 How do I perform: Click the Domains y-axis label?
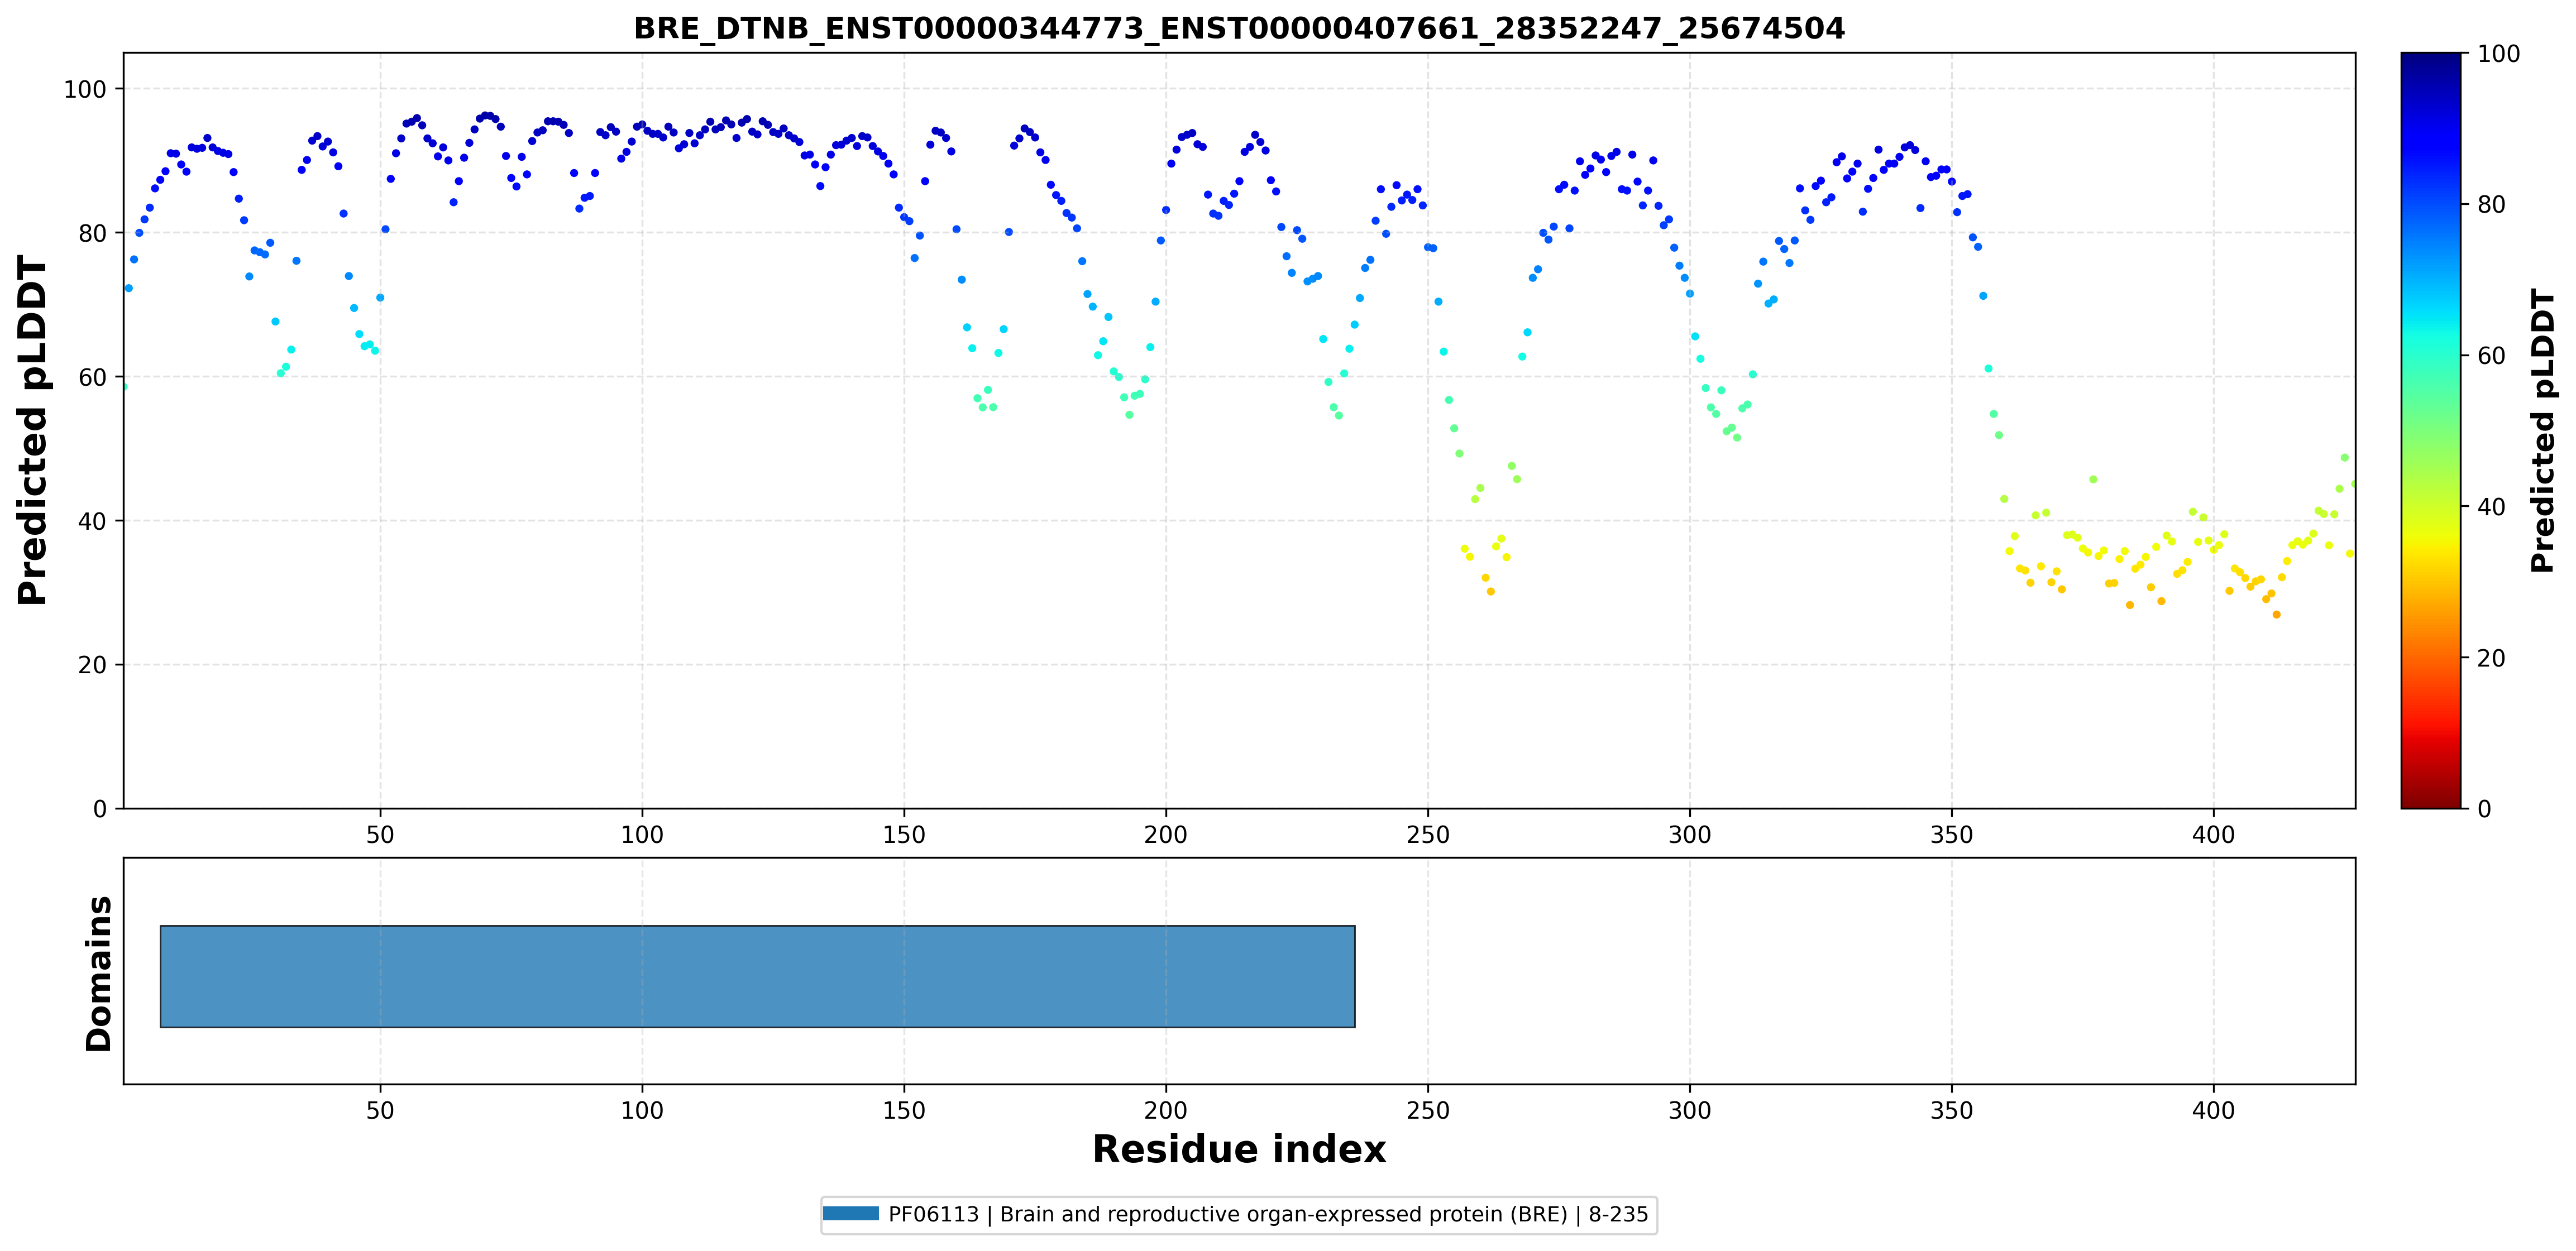click(99, 973)
